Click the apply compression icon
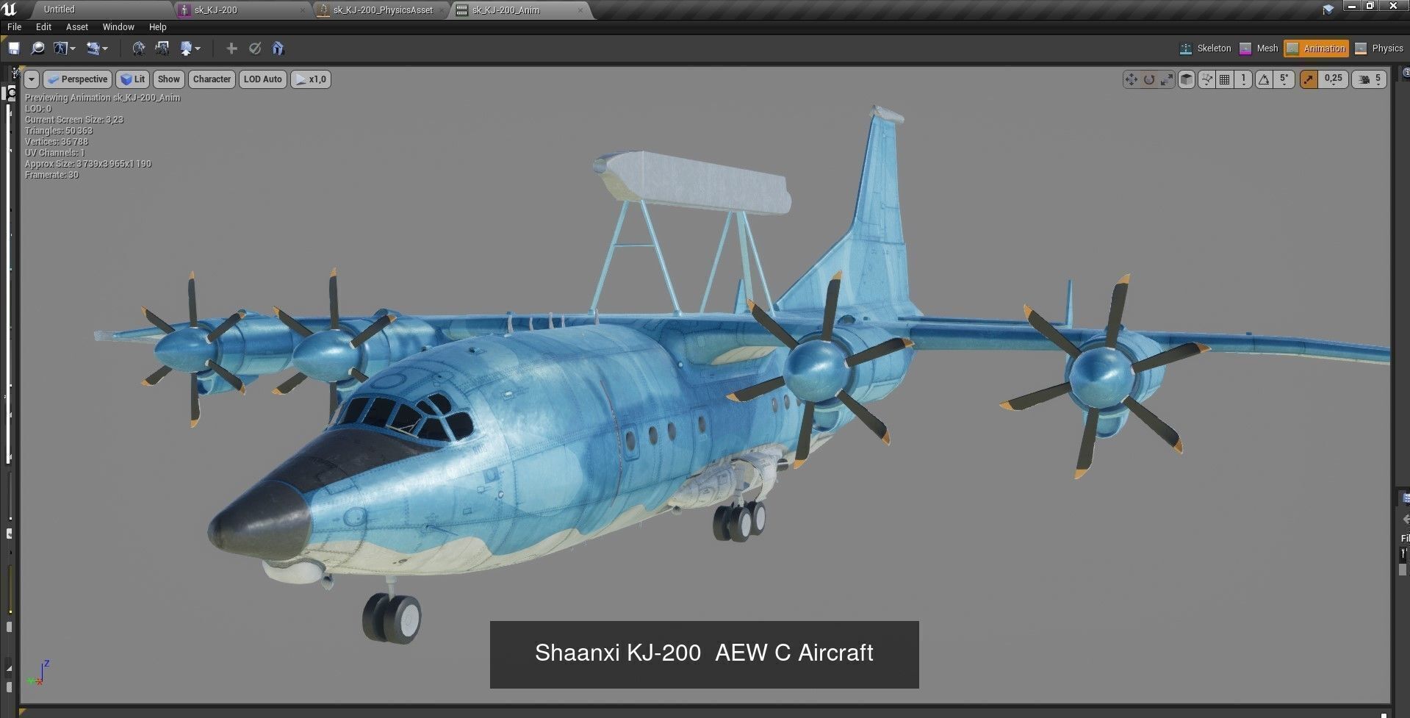 point(162,49)
